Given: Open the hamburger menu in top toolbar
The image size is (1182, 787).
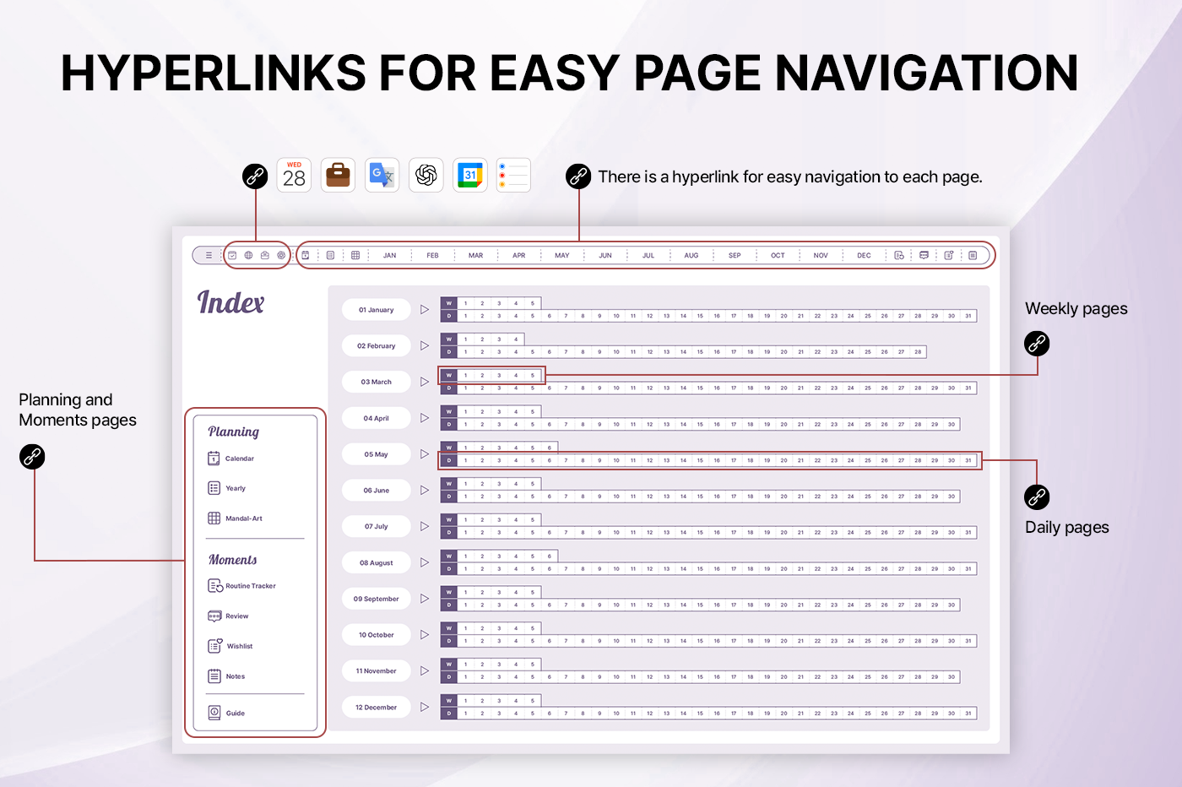Looking at the screenshot, I should point(209,255).
